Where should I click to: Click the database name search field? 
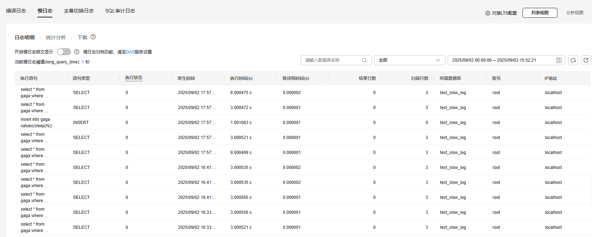click(332, 60)
